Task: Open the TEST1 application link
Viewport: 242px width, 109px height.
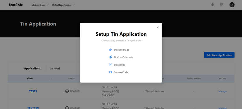Action: [x=33, y=91]
